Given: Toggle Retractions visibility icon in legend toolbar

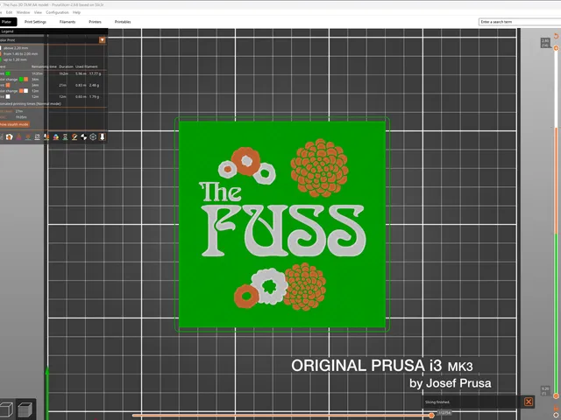Looking at the screenshot, I should (18, 136).
